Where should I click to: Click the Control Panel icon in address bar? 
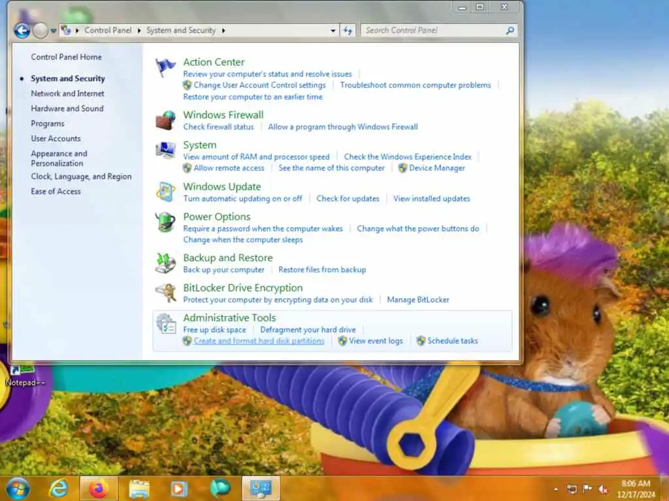(66, 30)
